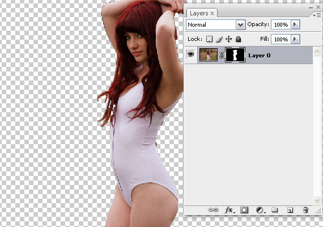
Task: Toggle Lock image pixels brush icon
Action: pos(219,39)
